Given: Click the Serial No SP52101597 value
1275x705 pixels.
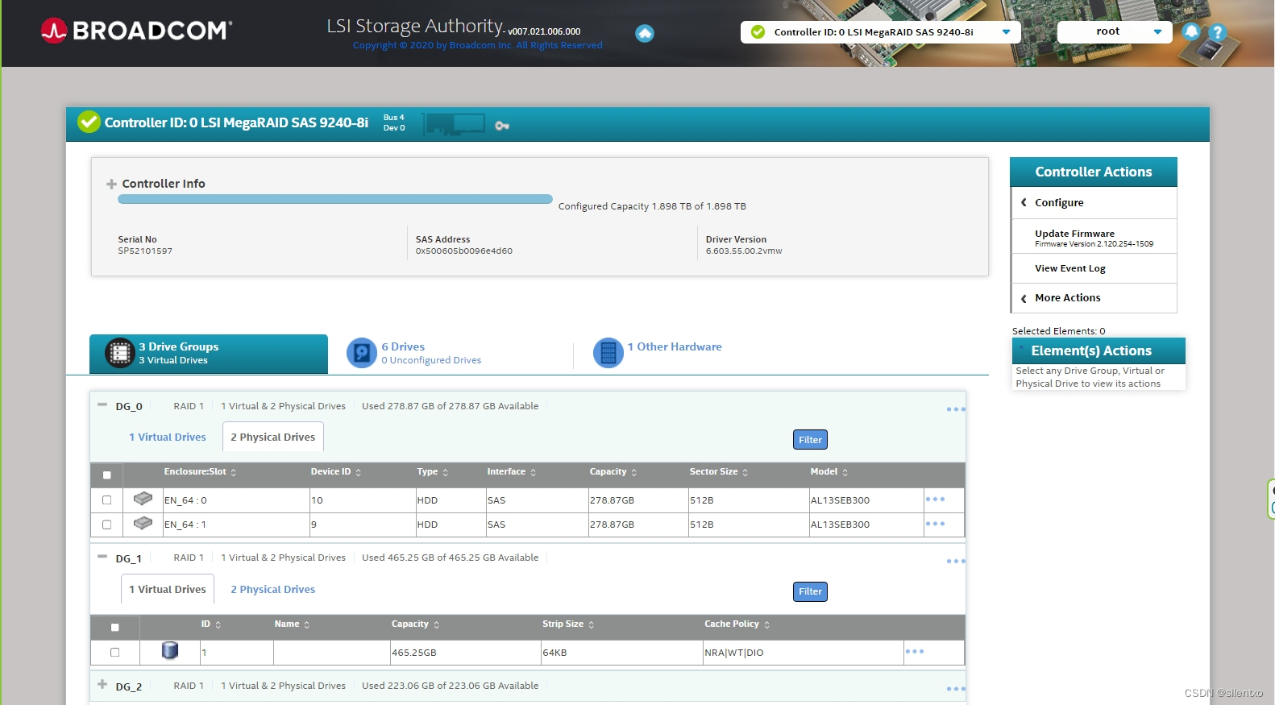Looking at the screenshot, I should pos(145,251).
